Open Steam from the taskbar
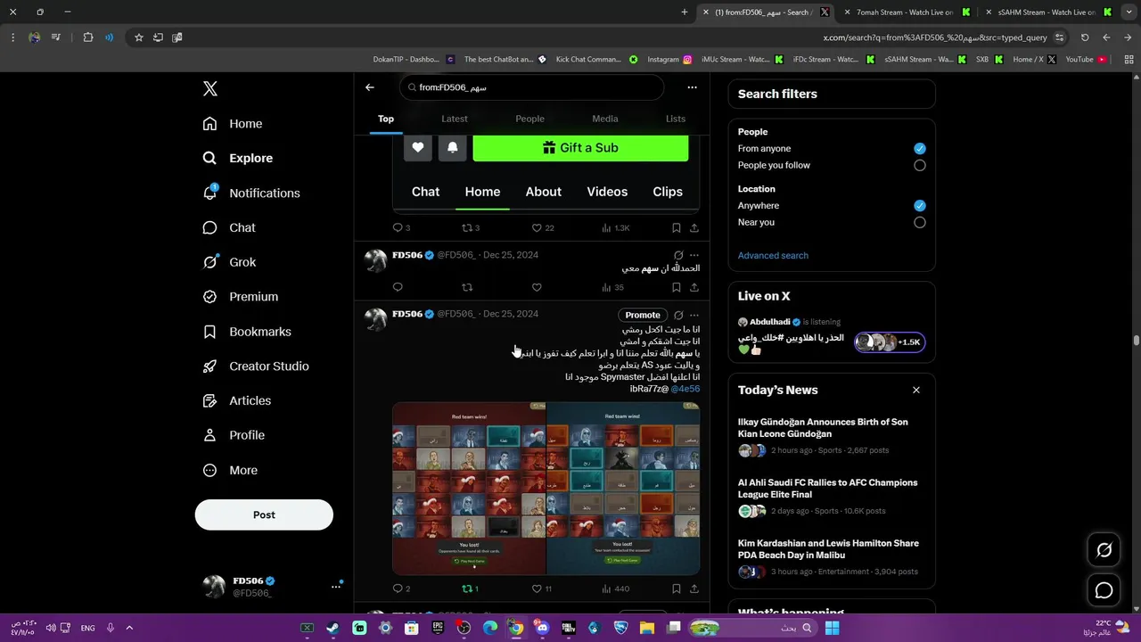 332,628
